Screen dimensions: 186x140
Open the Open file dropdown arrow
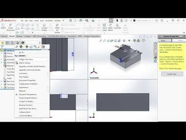pos(84,21)
